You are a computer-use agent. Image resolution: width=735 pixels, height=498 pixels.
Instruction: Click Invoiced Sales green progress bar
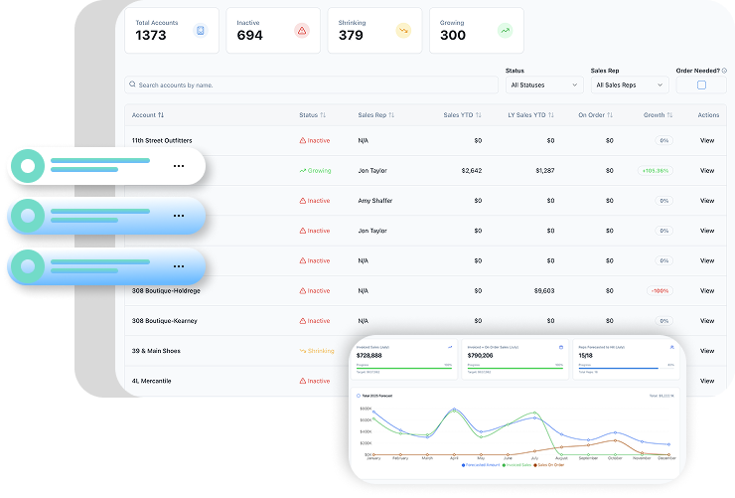404,368
